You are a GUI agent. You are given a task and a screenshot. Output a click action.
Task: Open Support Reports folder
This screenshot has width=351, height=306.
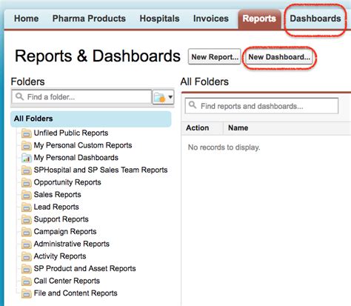(61, 219)
